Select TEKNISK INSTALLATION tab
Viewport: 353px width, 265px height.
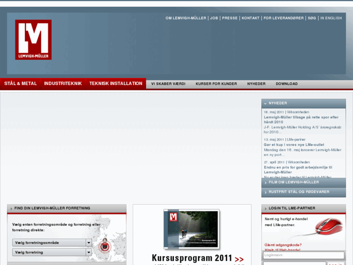116,84
